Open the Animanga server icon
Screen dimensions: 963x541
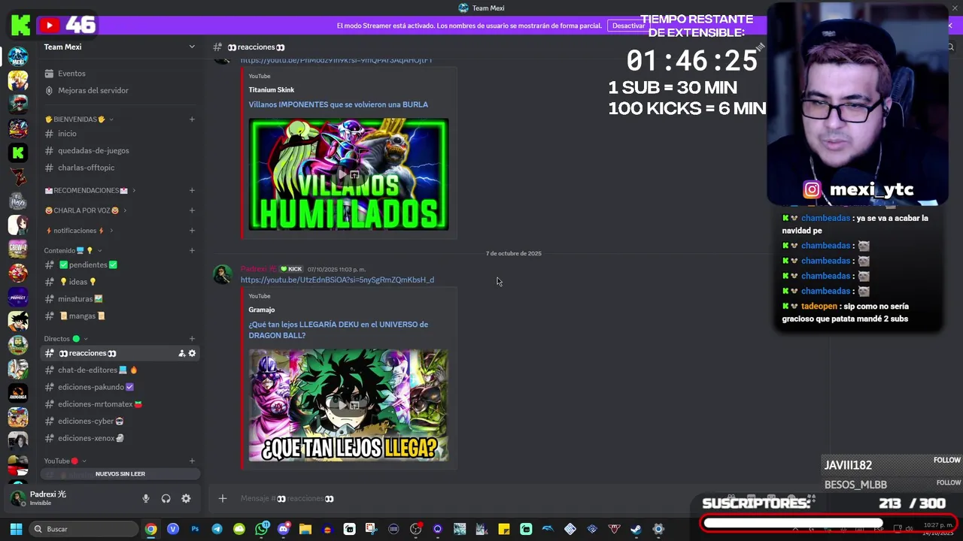pyautogui.click(x=18, y=393)
